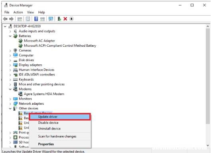Collapse the Other devices category
The image size is (211, 153).
point(10,109)
